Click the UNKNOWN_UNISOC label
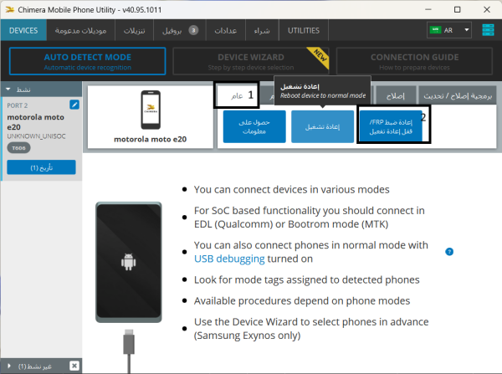 pos(36,136)
